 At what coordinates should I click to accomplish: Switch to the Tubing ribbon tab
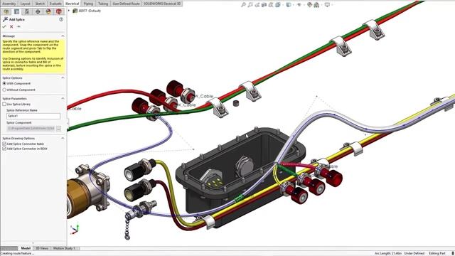(x=102, y=4)
